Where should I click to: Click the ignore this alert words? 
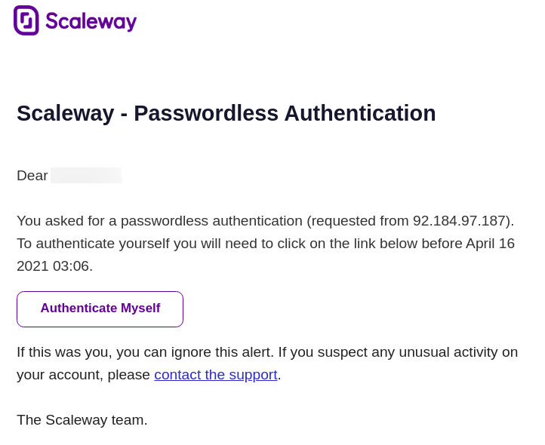tap(220, 352)
